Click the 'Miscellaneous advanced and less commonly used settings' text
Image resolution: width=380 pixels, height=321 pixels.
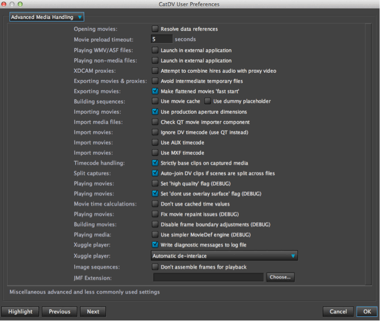84,292
